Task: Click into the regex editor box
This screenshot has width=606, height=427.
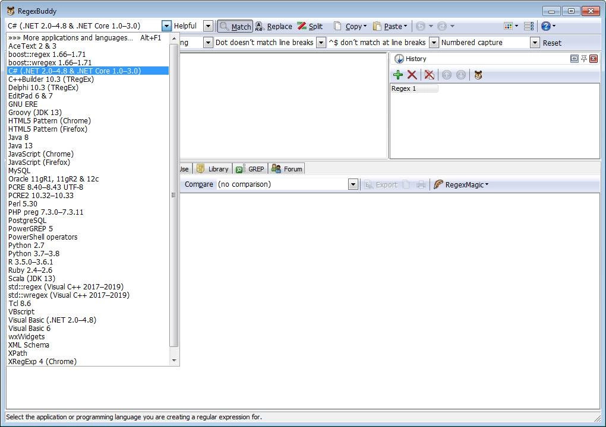Action: pyautogui.click(x=283, y=106)
